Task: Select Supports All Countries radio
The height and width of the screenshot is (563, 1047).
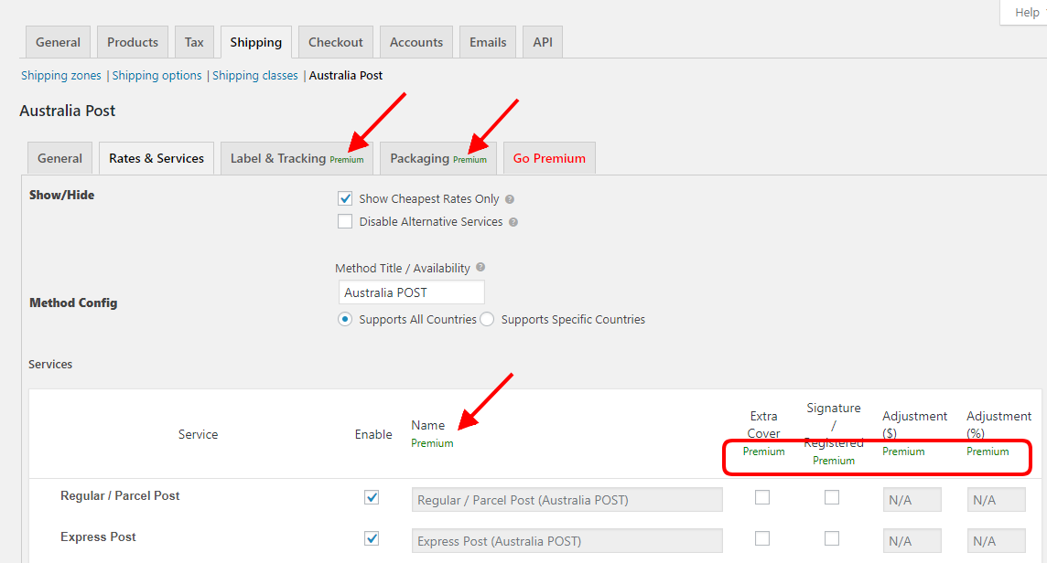Action: 344,320
